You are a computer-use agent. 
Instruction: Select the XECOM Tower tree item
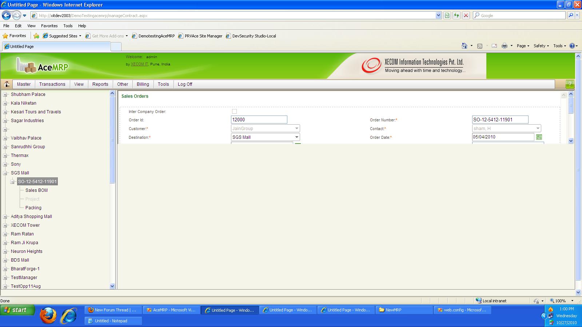25,225
